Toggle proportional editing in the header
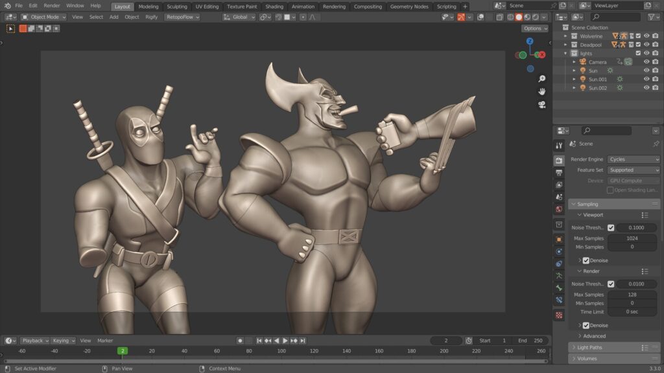The width and height of the screenshot is (664, 373). 302,17
